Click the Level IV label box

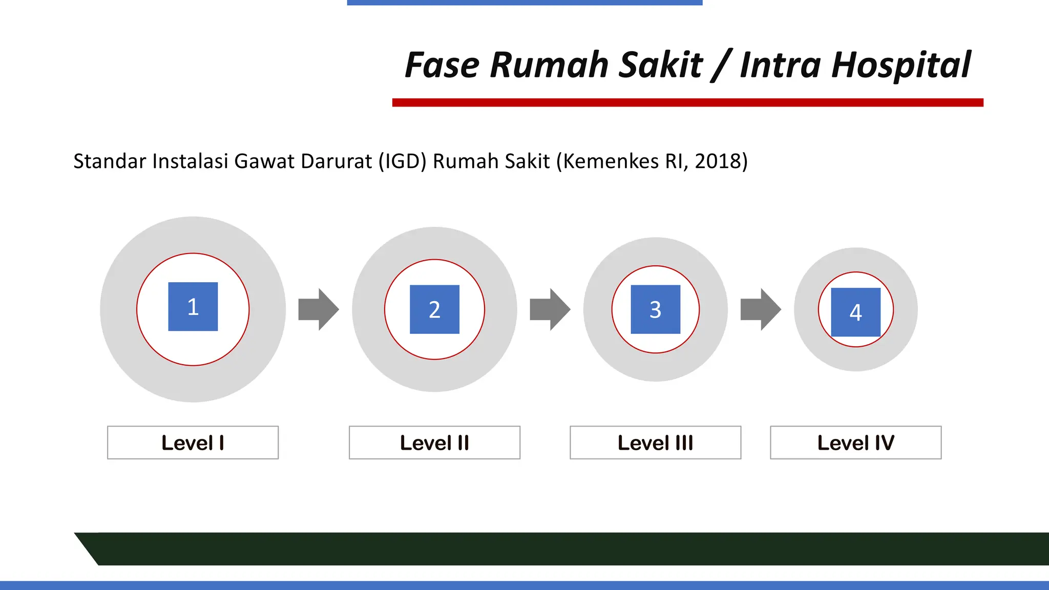[x=855, y=442]
